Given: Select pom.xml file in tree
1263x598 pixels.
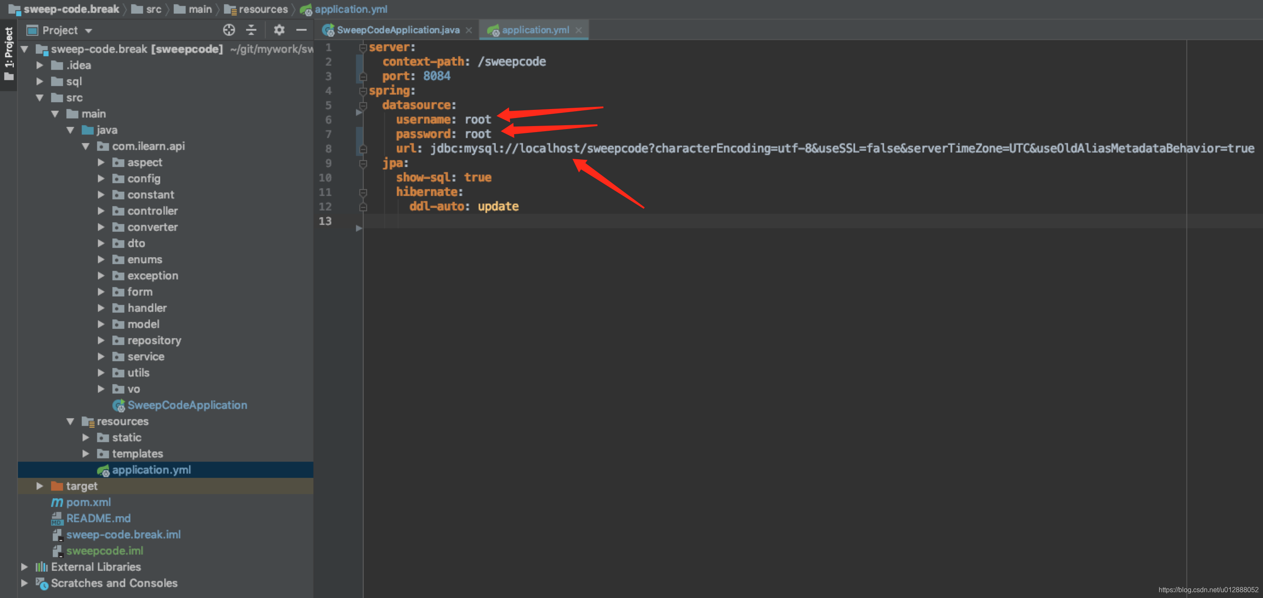Looking at the screenshot, I should (88, 502).
